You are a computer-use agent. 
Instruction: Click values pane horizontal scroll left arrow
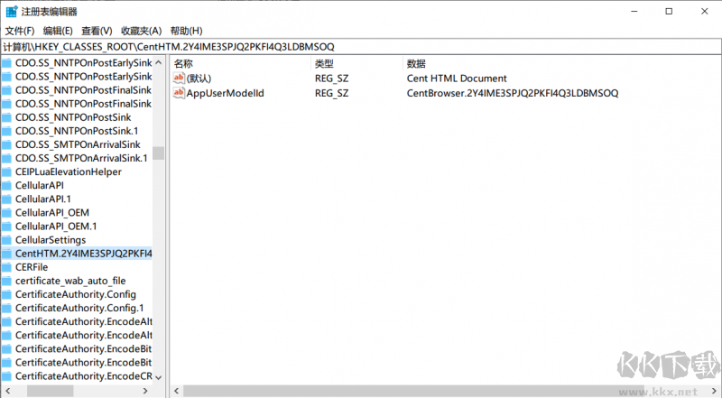[x=176, y=391]
